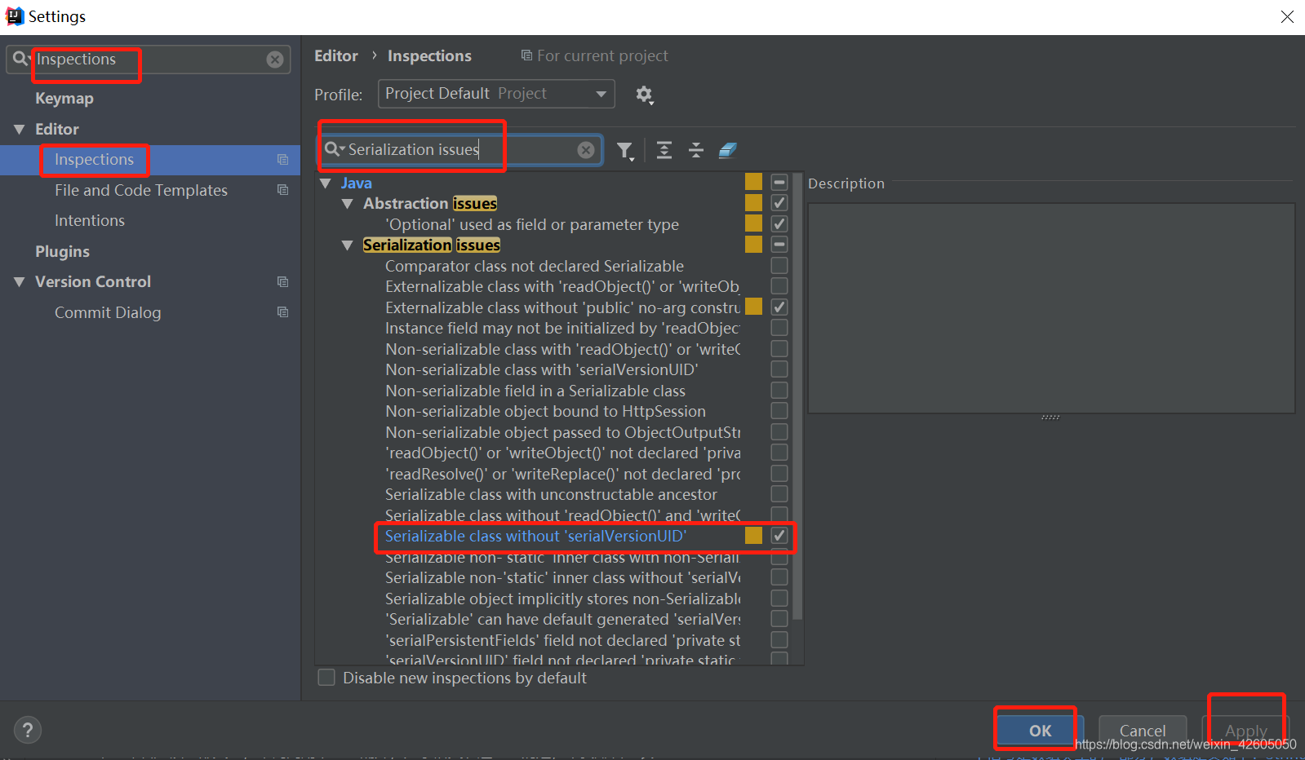The width and height of the screenshot is (1305, 760).
Task: Toggle the Abstraction issues checkbox
Action: (x=779, y=203)
